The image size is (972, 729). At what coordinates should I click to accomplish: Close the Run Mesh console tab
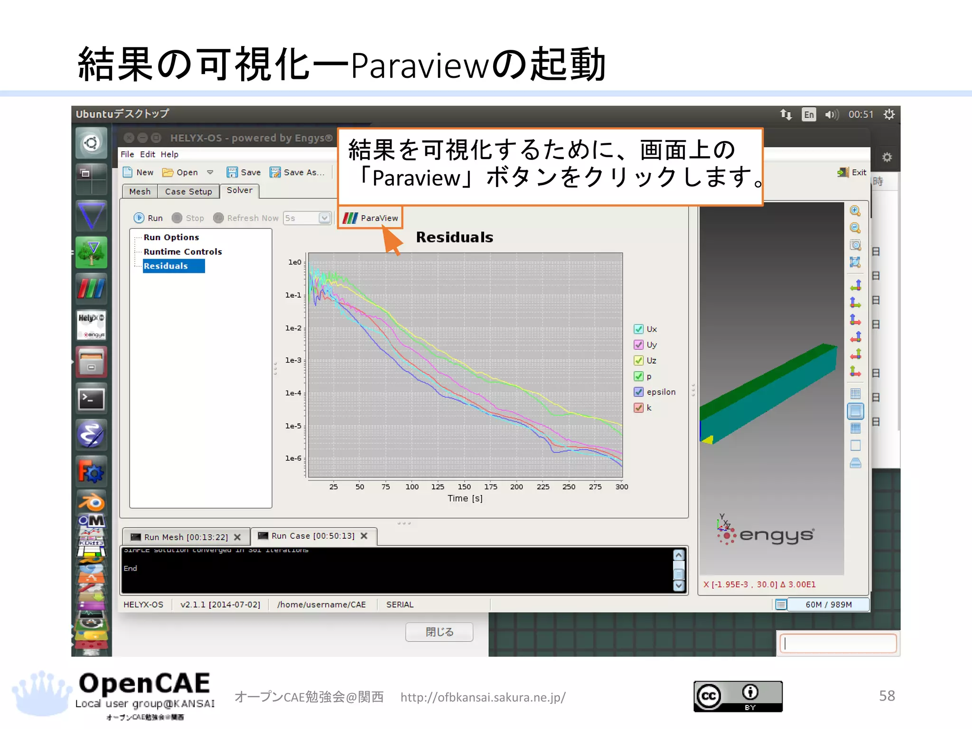click(237, 537)
